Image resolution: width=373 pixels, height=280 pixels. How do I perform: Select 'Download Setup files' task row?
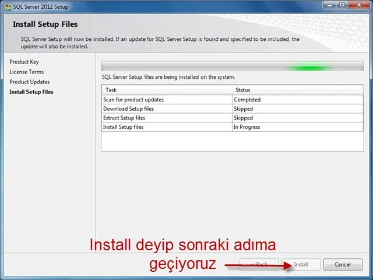click(232, 109)
